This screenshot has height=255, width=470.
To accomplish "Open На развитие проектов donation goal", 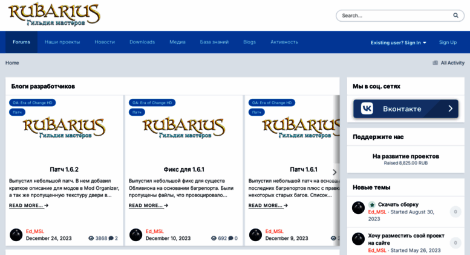I will point(405,156).
